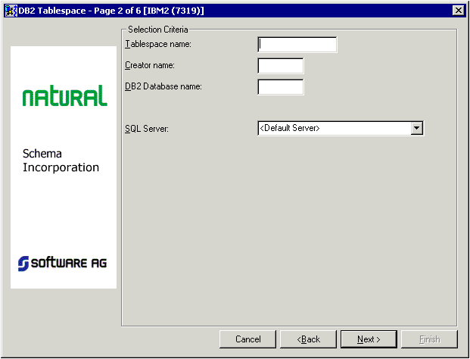
Task: Select the DB2 Database name text box
Action: [280, 87]
